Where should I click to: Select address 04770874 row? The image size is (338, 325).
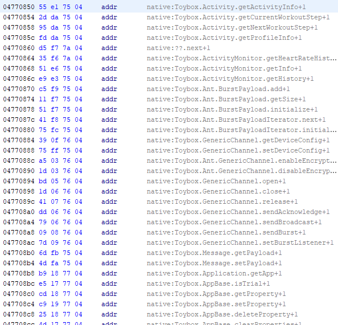tap(169, 99)
